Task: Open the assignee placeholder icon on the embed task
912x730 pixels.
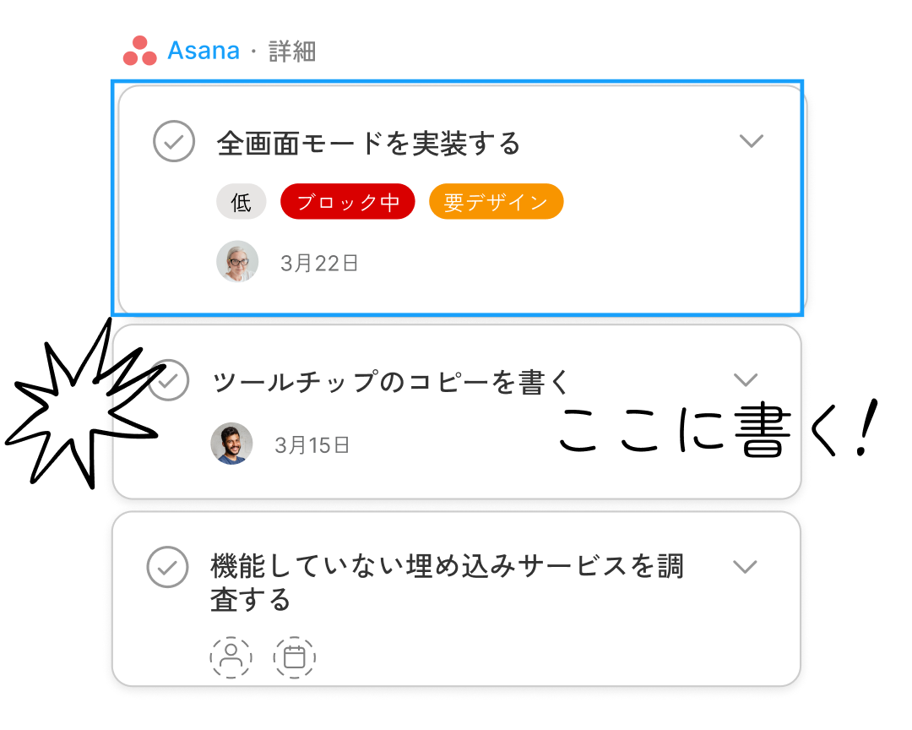Action: (230, 656)
